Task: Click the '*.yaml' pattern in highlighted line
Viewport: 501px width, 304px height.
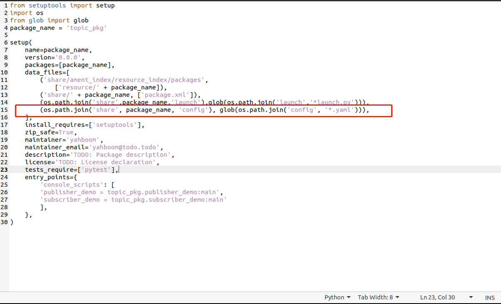Action: 339,110
